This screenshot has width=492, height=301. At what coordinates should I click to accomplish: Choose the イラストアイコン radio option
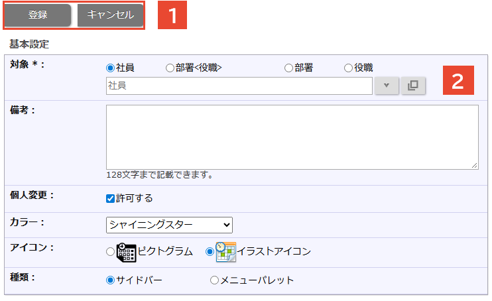point(210,252)
